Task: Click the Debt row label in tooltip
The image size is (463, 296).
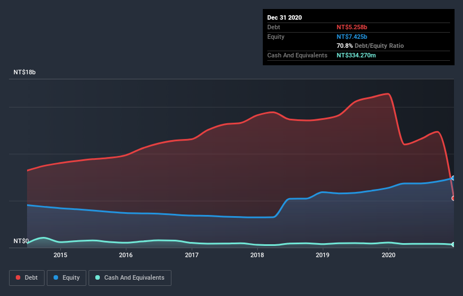Action: 274,27
